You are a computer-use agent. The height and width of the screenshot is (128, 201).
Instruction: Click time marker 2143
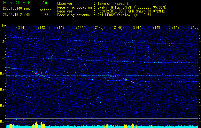tap(60, 28)
